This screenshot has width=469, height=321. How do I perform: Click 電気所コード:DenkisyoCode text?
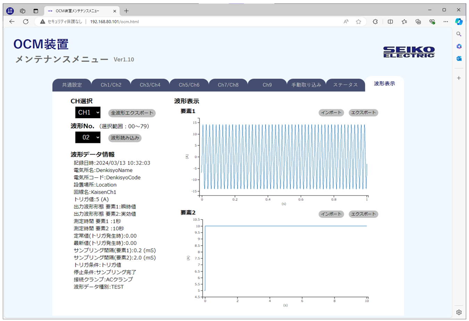(107, 177)
